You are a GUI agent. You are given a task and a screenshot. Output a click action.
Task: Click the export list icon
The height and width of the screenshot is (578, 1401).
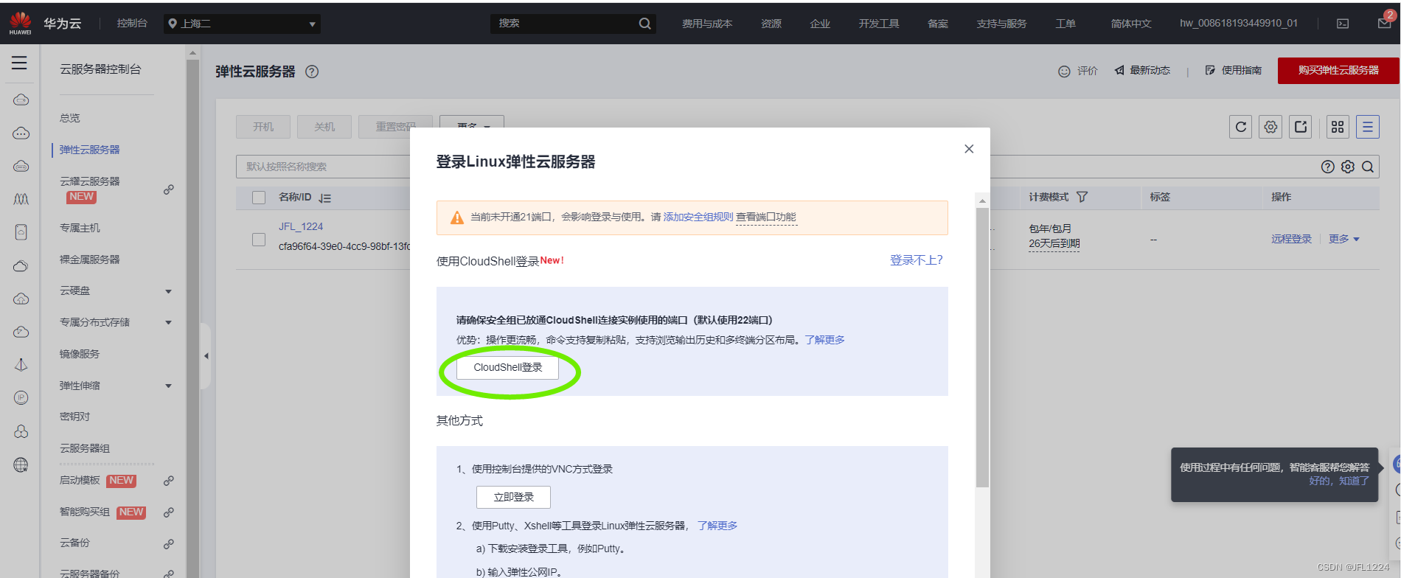pos(1301,127)
